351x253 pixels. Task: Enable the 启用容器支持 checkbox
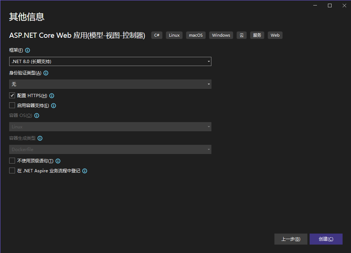click(12, 105)
